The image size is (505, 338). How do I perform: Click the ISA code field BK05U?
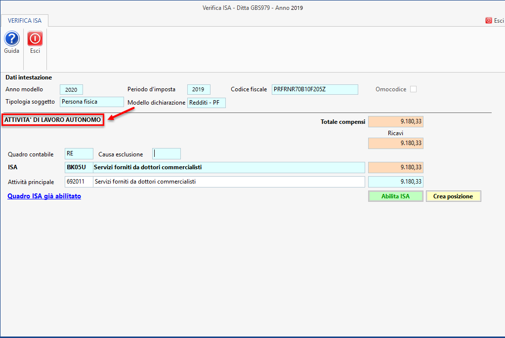[79, 168]
